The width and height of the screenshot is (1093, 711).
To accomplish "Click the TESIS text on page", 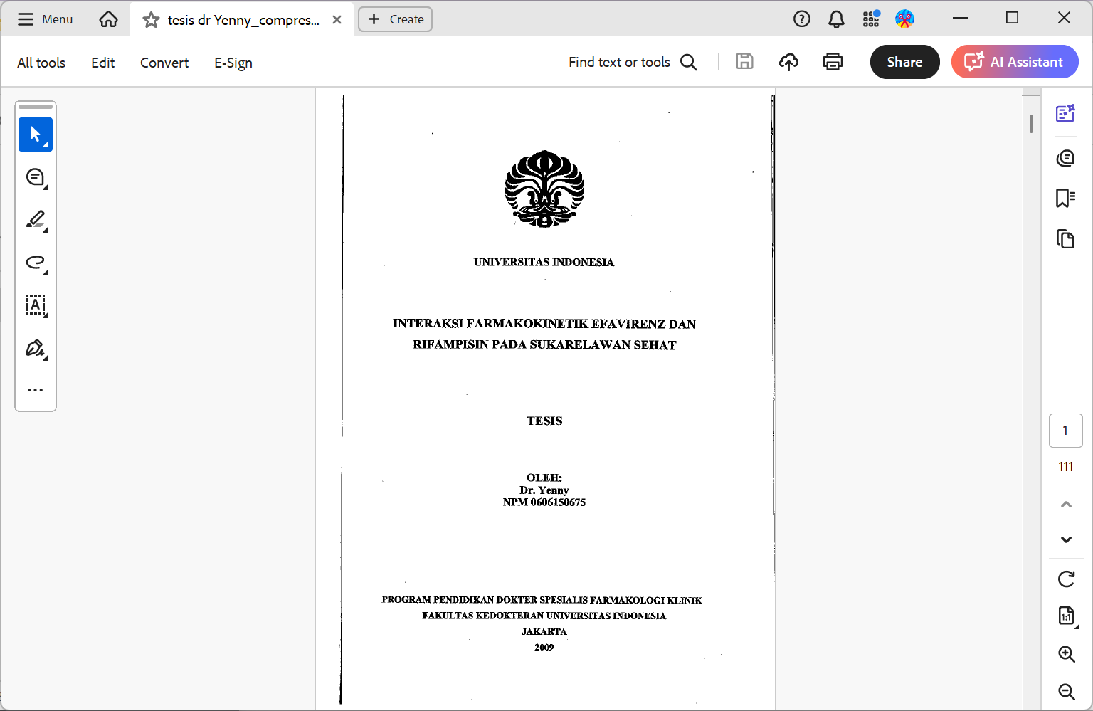I will (544, 421).
